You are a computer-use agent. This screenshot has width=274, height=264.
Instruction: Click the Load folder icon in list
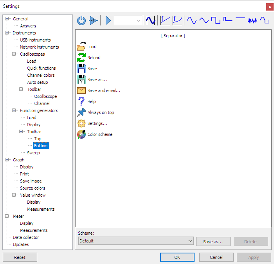pyautogui.click(x=81, y=46)
